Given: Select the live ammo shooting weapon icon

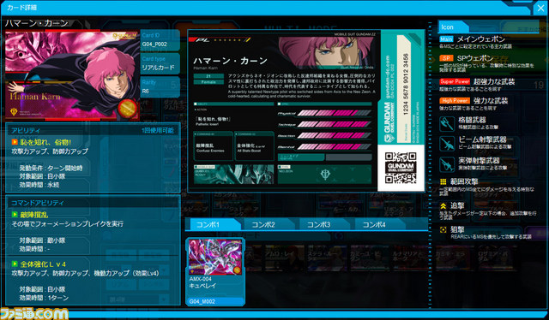Looking at the screenshot, I should pyautogui.click(x=447, y=164).
